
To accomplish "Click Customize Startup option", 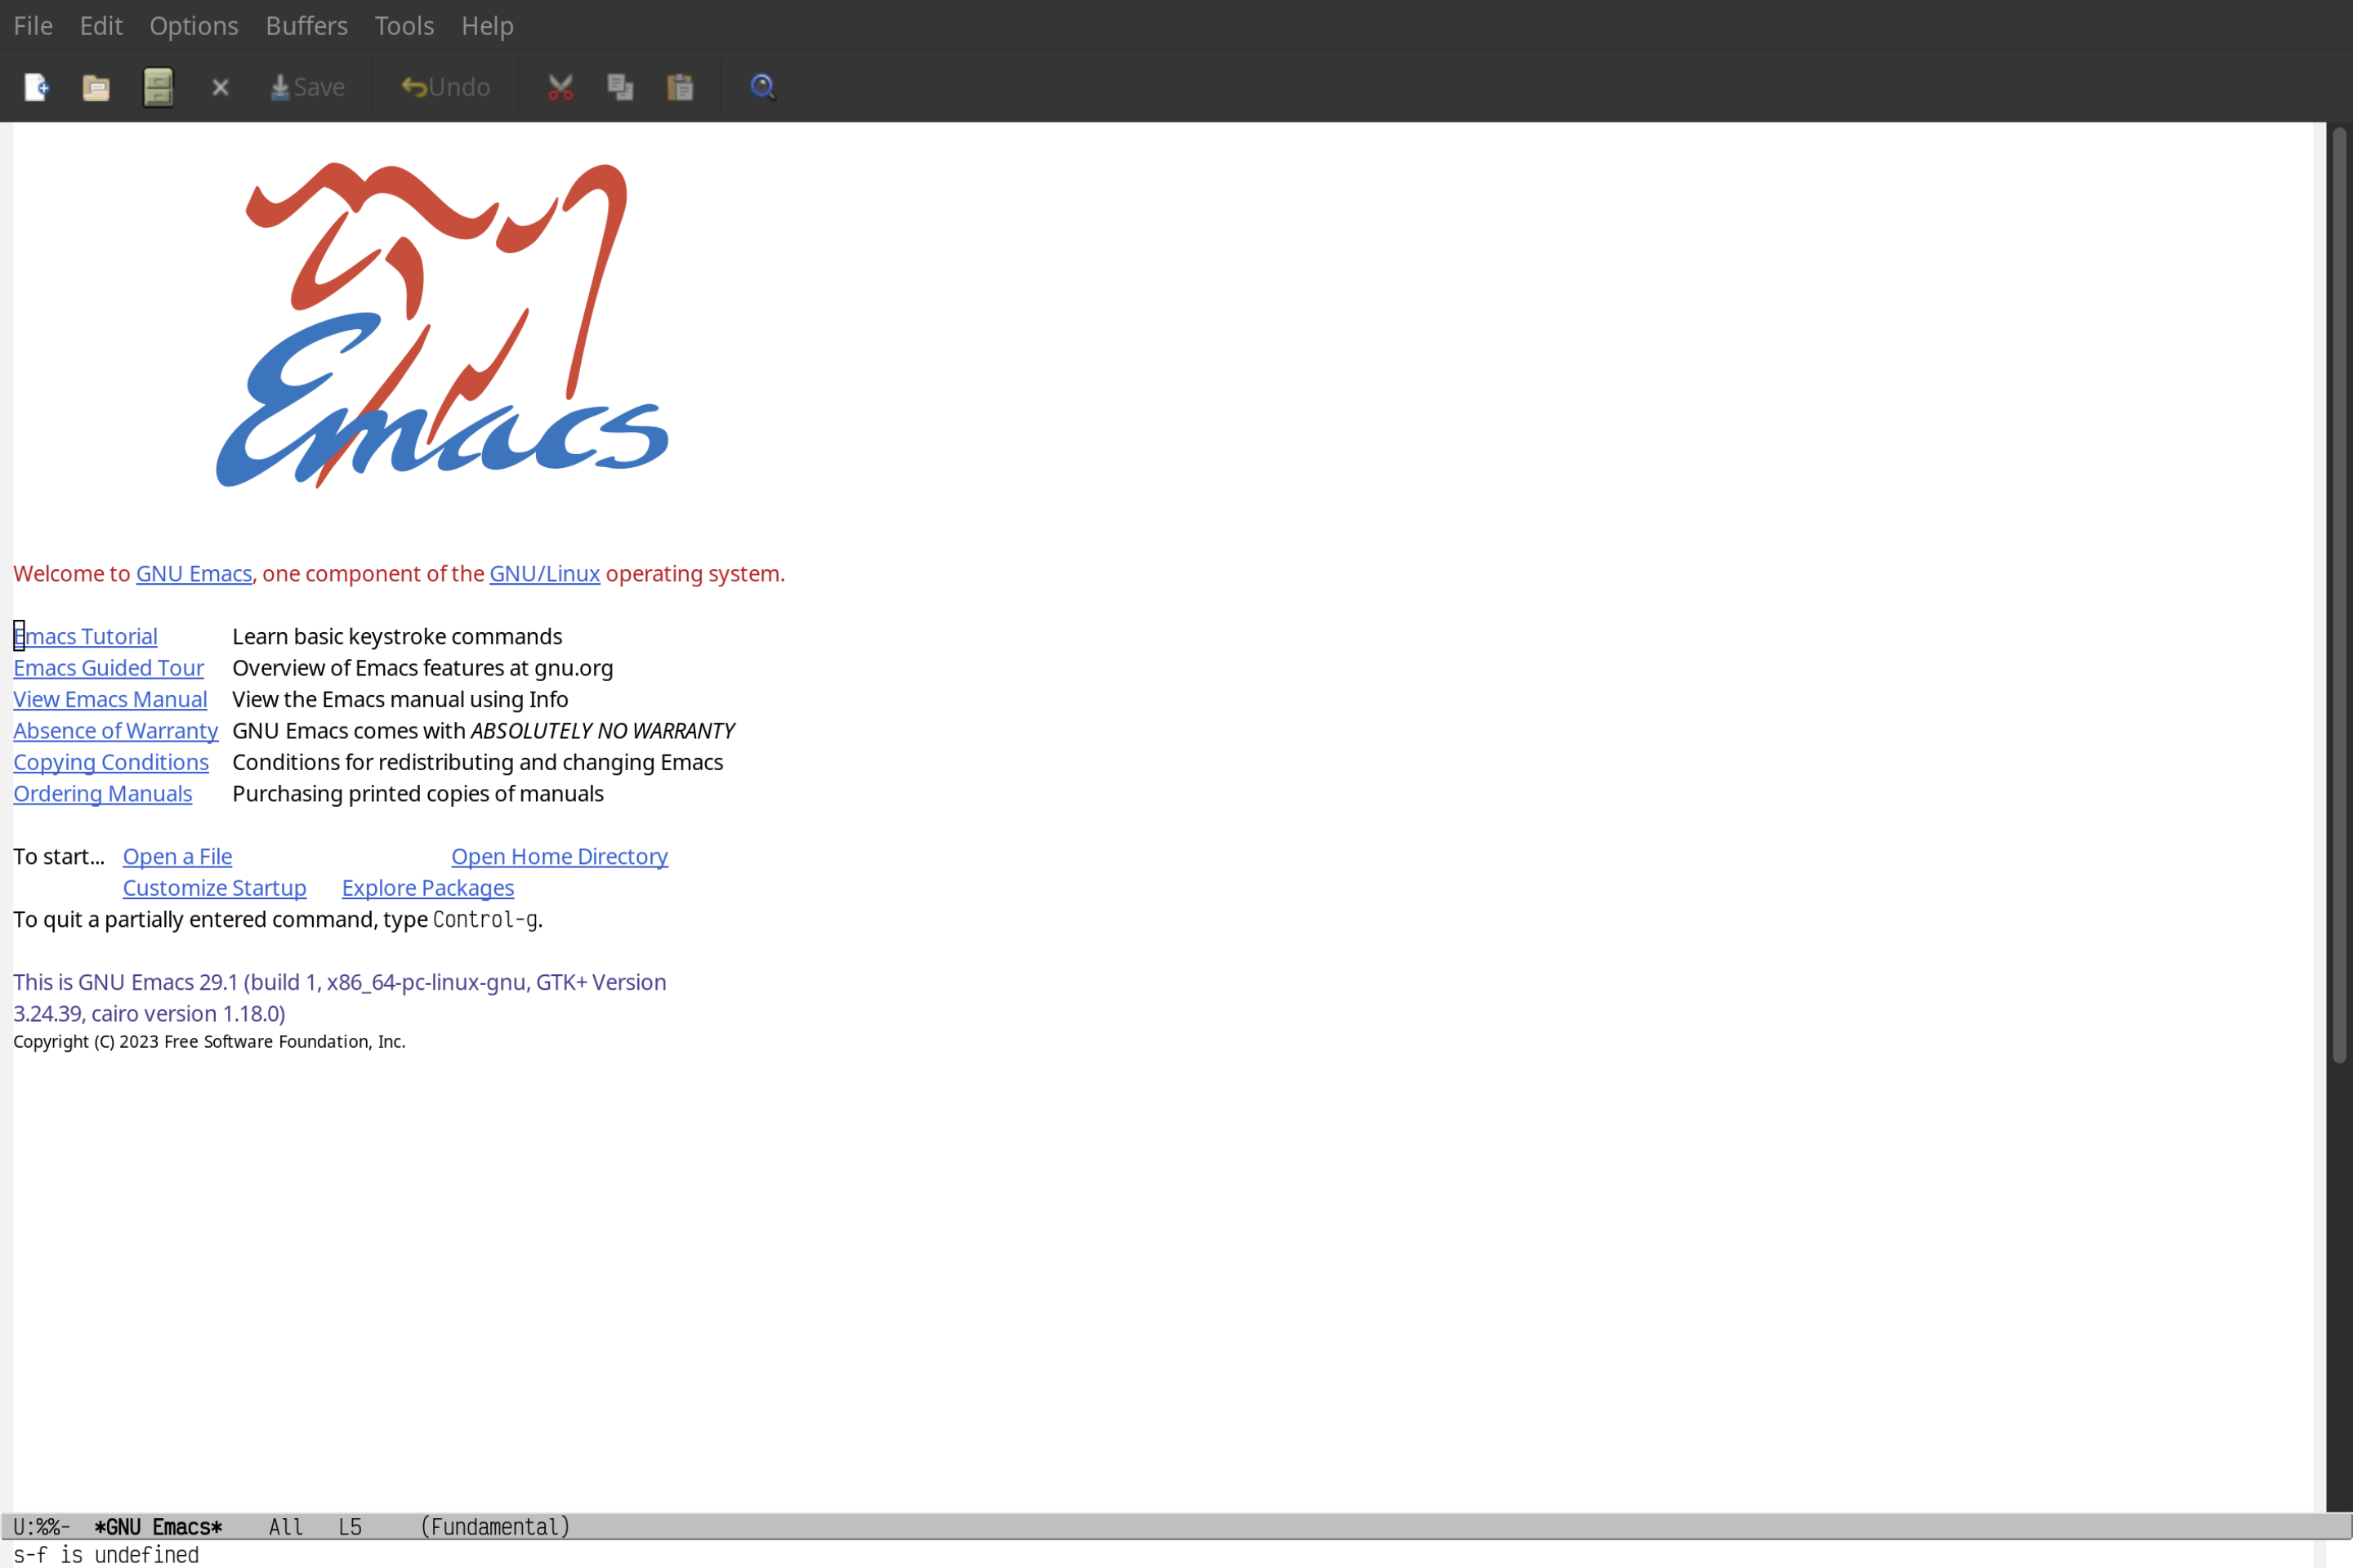I will [x=213, y=887].
